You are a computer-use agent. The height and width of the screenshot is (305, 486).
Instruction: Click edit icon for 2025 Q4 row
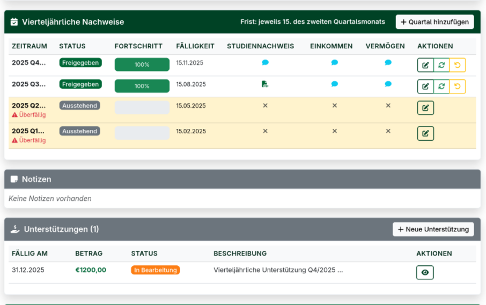pyautogui.click(x=425, y=65)
